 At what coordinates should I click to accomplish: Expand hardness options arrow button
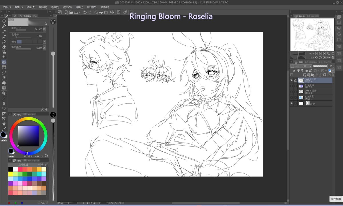(x=44, y=42)
